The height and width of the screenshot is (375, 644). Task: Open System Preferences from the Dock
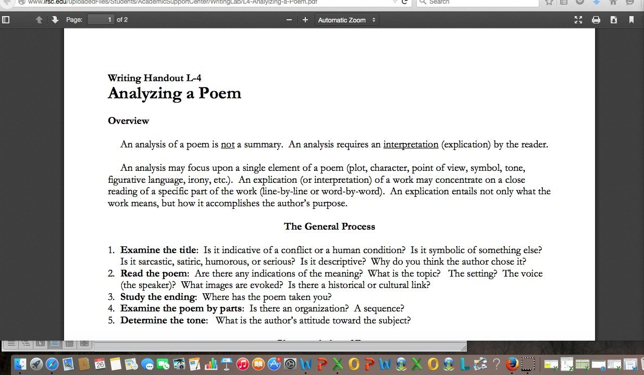click(x=290, y=364)
